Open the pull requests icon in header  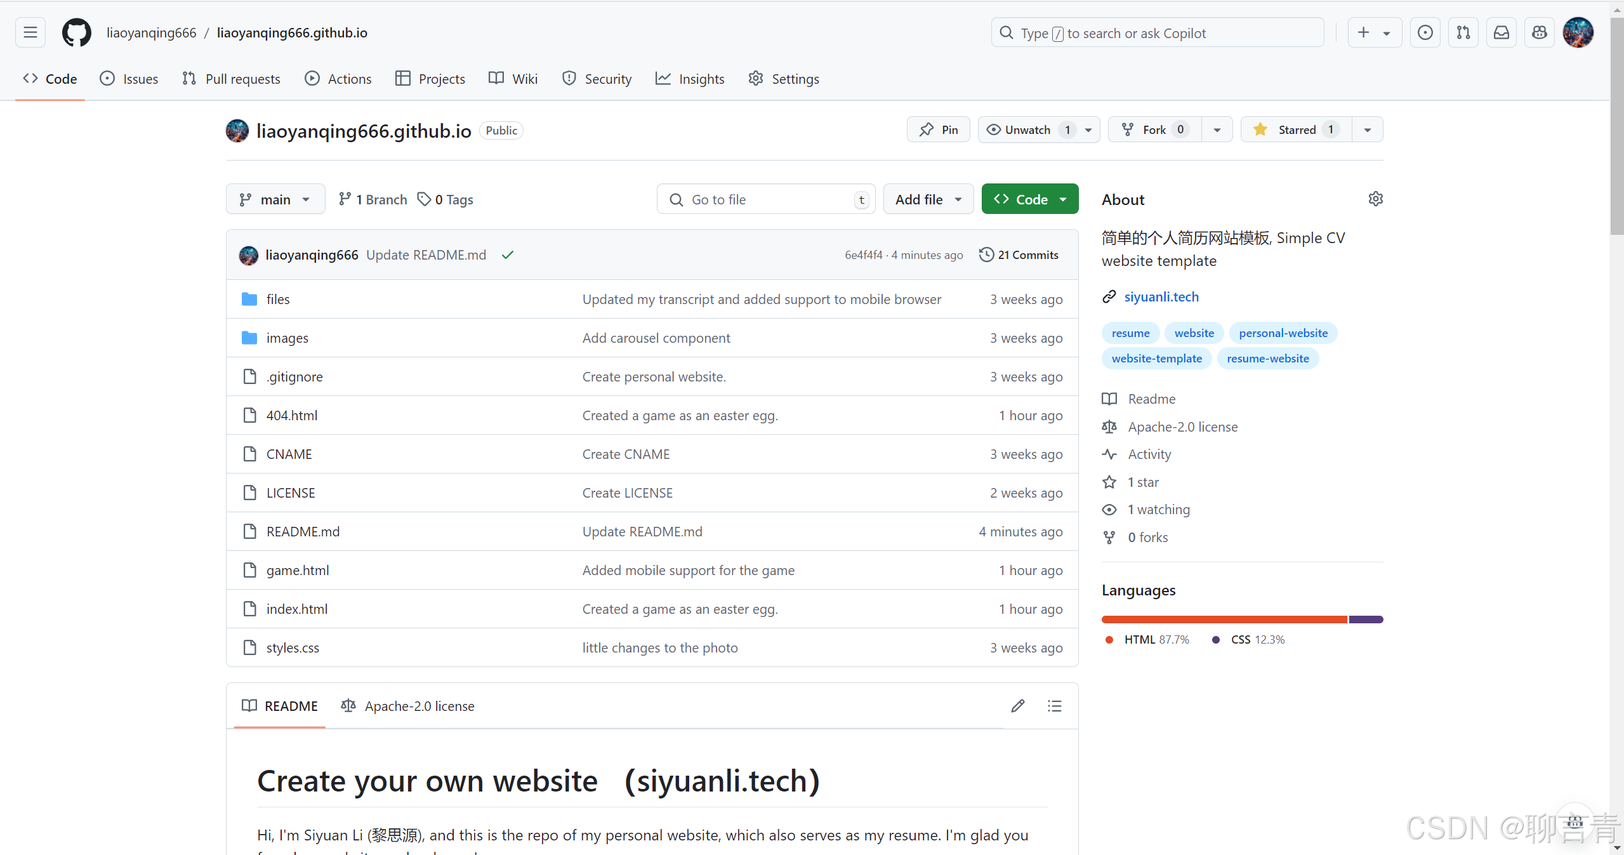click(1463, 32)
